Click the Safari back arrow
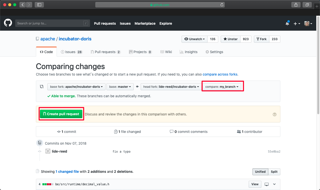 23,4
